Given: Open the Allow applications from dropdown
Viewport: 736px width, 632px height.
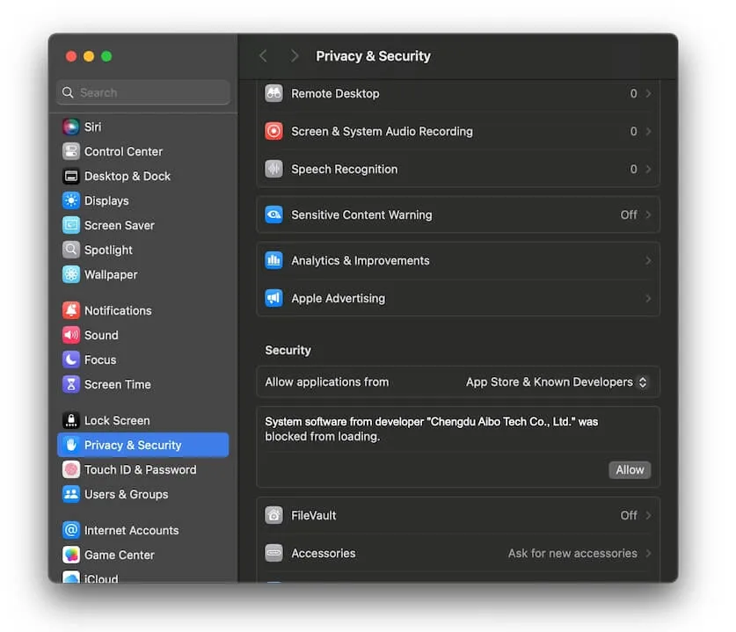Looking at the screenshot, I should 557,382.
